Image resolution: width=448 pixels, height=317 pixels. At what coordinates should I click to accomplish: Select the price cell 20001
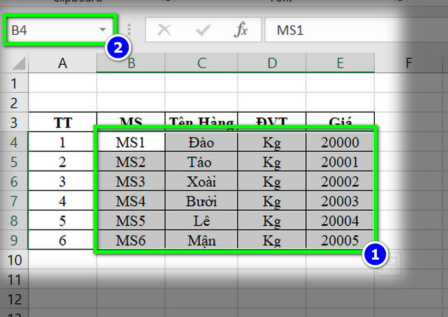[340, 162]
